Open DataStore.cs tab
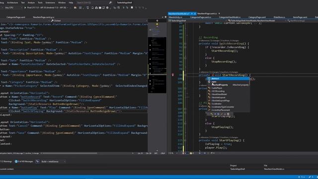 click(x=279, y=17)
